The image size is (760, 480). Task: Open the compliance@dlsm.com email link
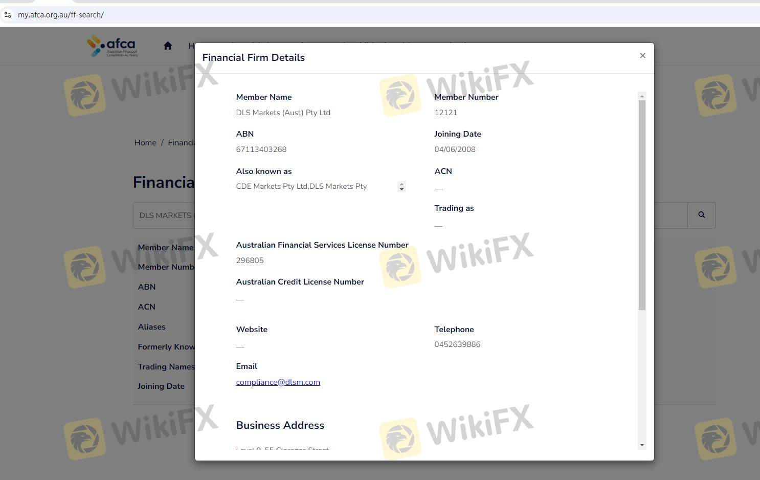[278, 382]
